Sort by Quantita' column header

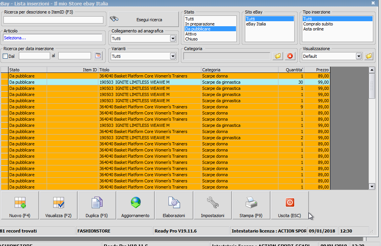click(x=291, y=70)
